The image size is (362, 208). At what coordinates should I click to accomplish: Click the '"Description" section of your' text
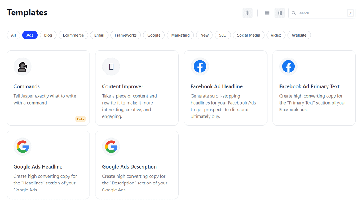click(x=139, y=183)
